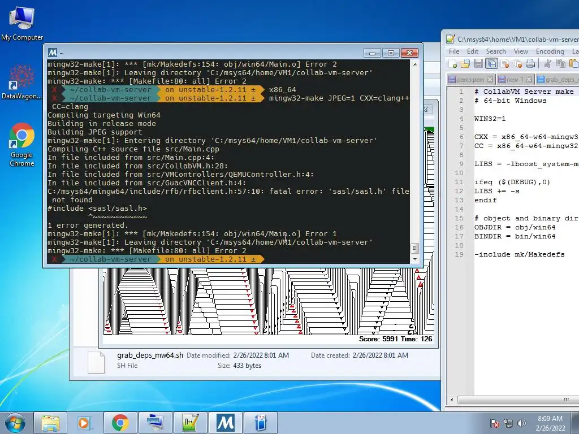
Task: Click the blue USB-drive taskbar icon
Action: click(261, 423)
